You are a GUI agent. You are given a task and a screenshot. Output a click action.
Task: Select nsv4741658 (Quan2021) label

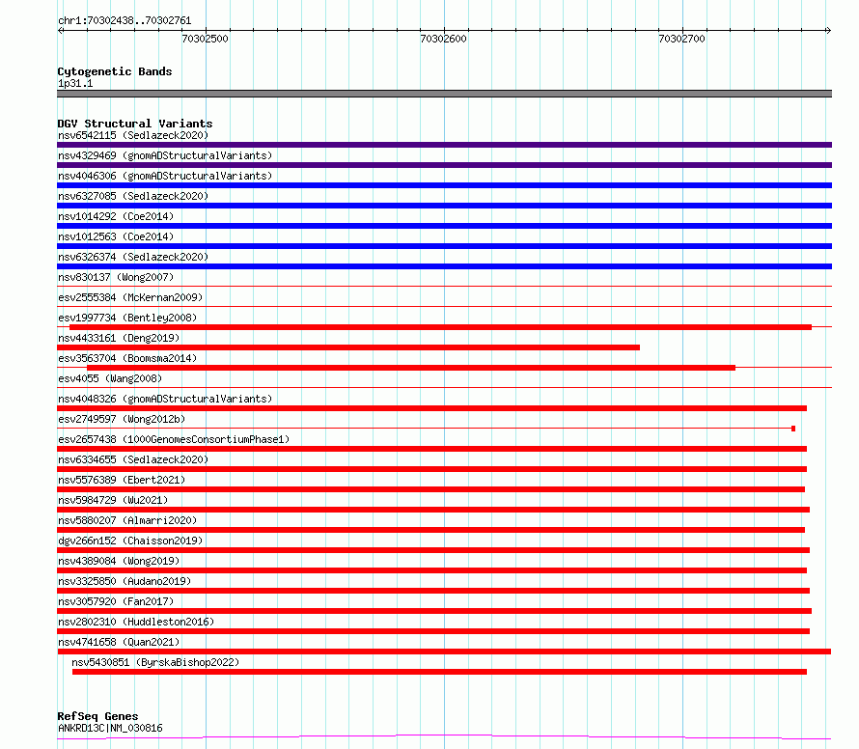tap(119, 642)
